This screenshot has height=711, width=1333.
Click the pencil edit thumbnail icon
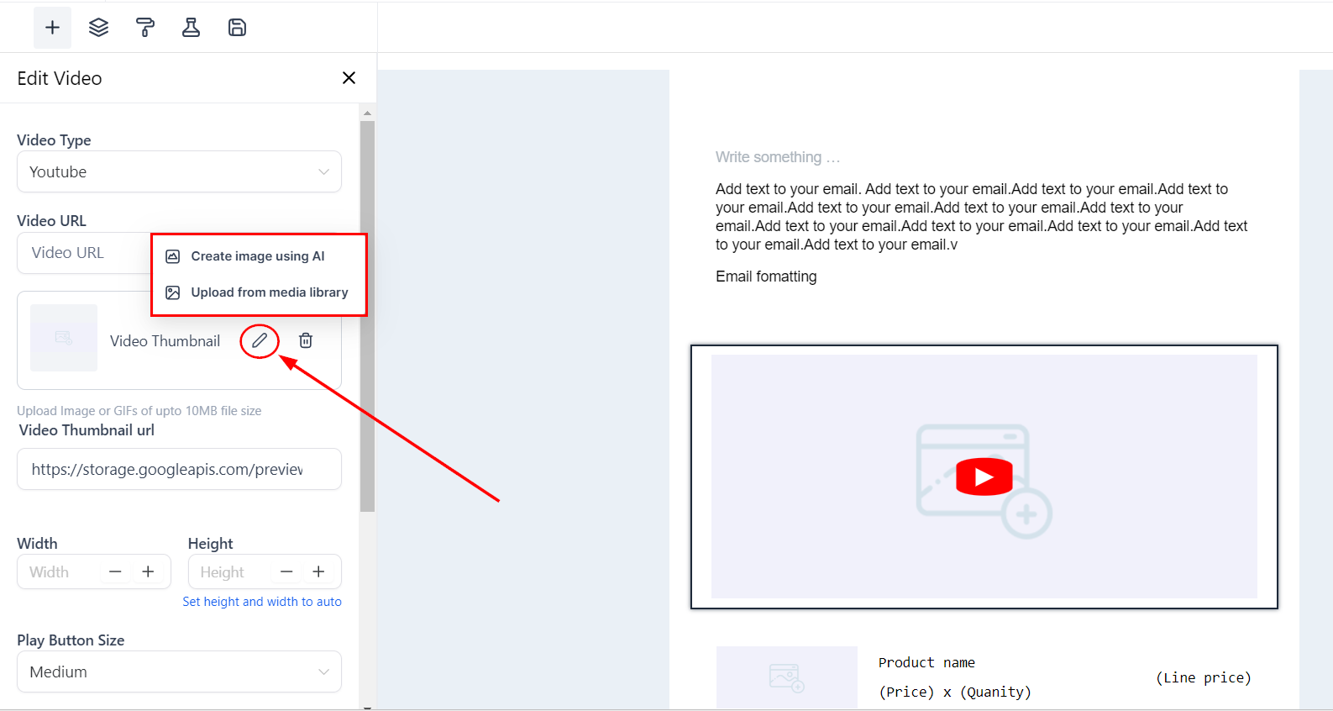260,340
